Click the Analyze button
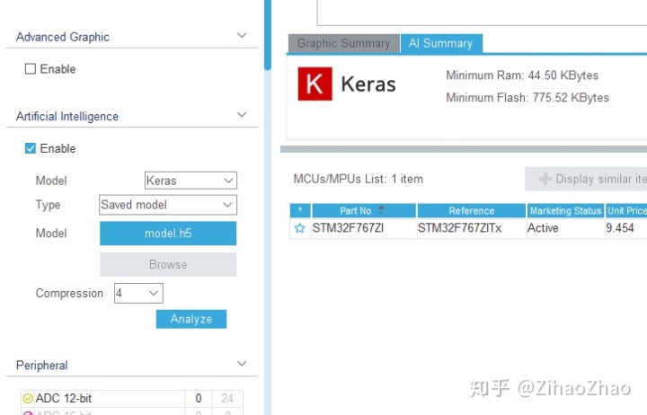Viewport: 647px width, 415px height. coord(191,319)
